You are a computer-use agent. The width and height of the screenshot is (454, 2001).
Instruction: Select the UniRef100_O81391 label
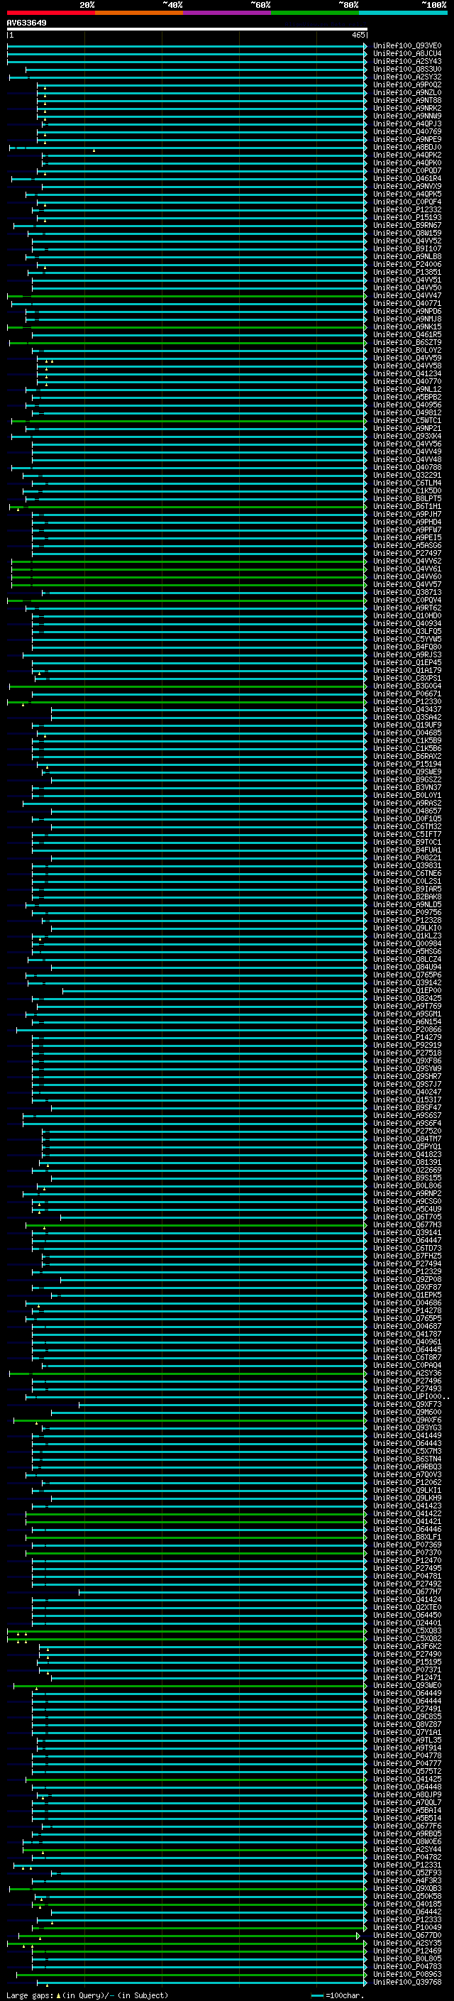point(406,1162)
